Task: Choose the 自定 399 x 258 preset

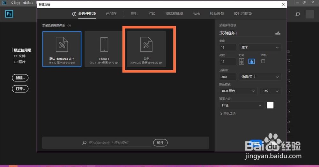Action: (146, 49)
